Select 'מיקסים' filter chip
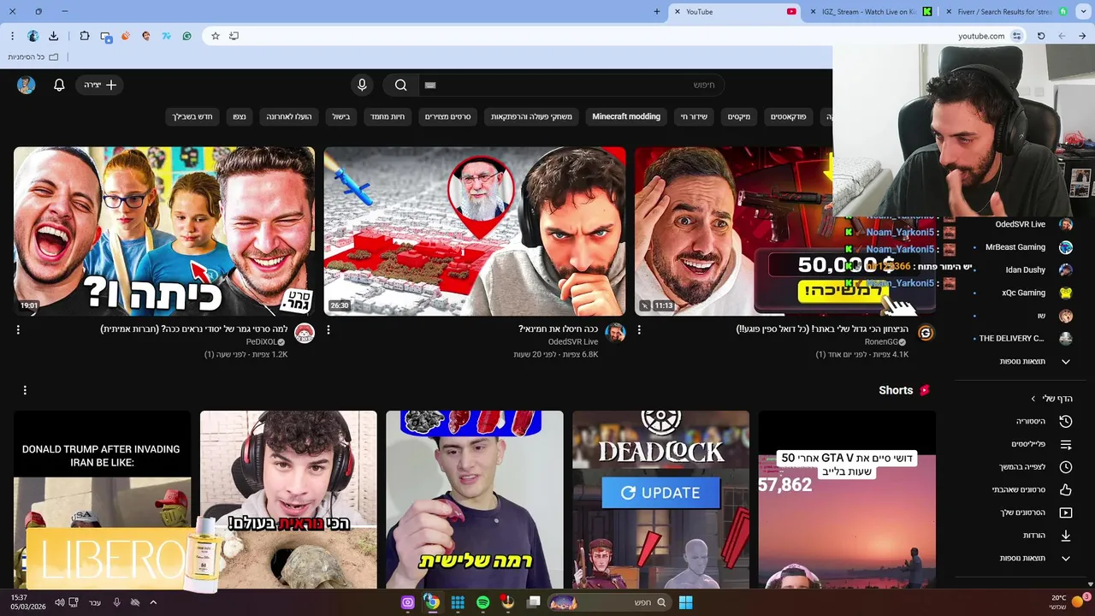The image size is (1095, 616). tap(739, 116)
